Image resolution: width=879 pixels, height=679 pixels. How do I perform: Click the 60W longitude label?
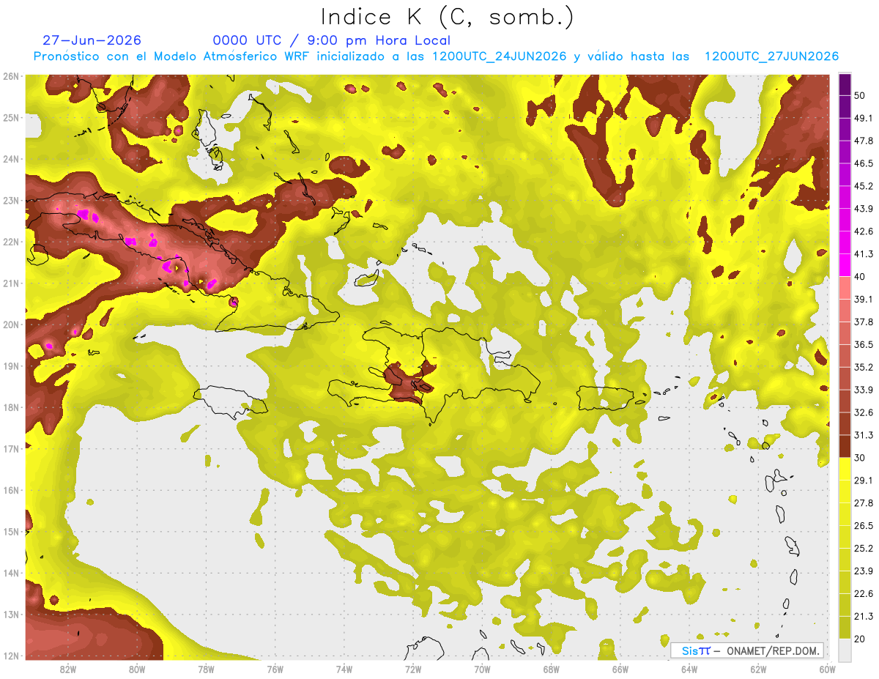(x=827, y=669)
